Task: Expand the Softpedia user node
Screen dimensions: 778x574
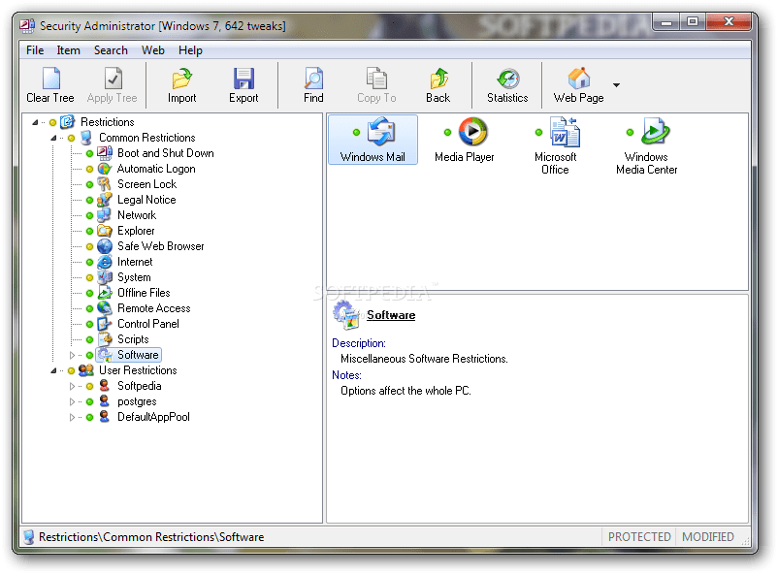Action: click(72, 386)
